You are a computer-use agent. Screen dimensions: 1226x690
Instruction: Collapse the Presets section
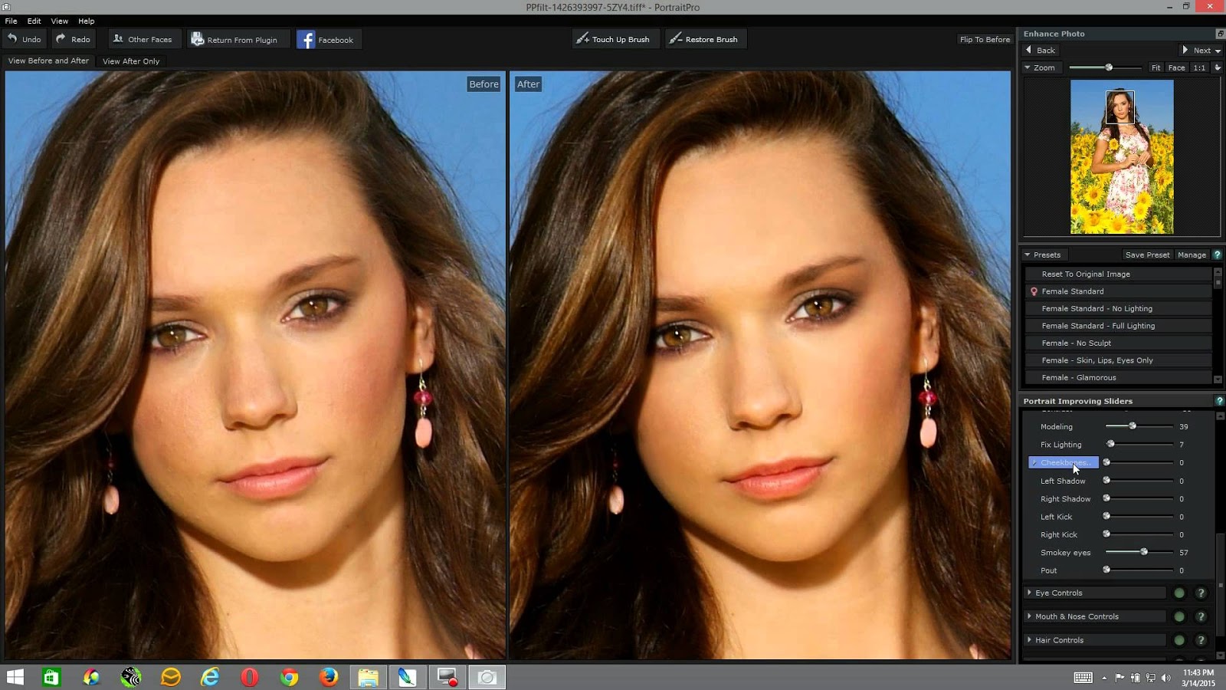1028,255
